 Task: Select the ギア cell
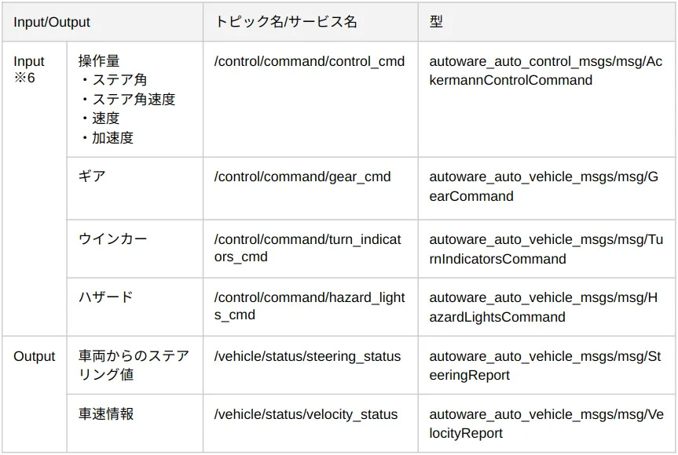point(135,188)
